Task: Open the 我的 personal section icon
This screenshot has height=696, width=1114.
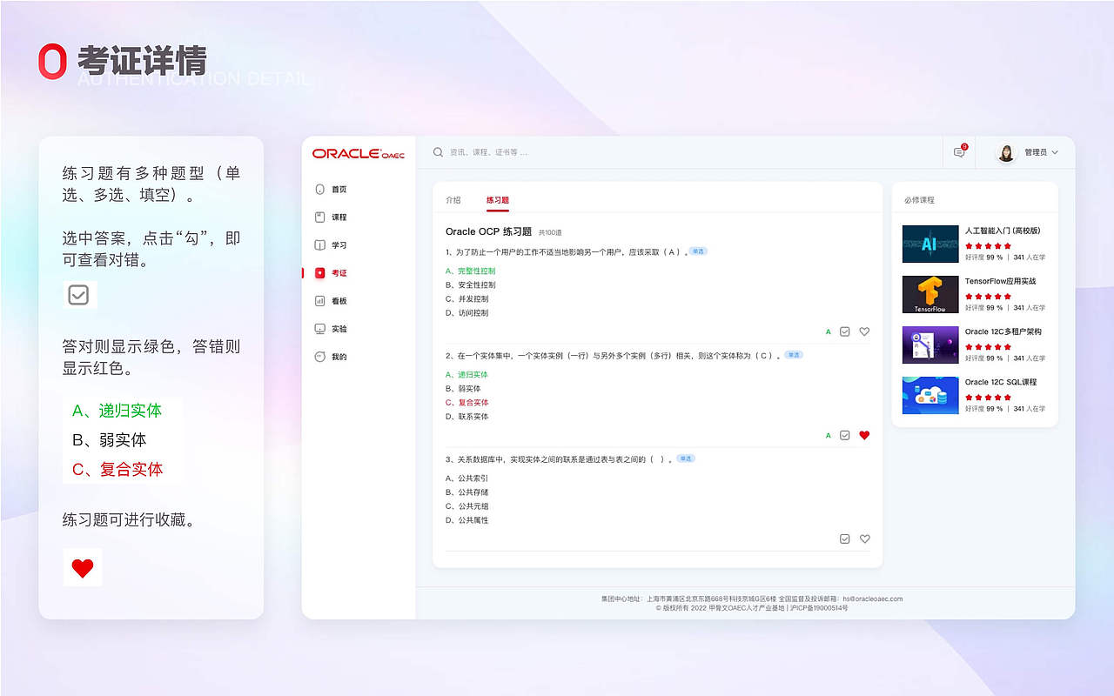Action: tap(321, 357)
